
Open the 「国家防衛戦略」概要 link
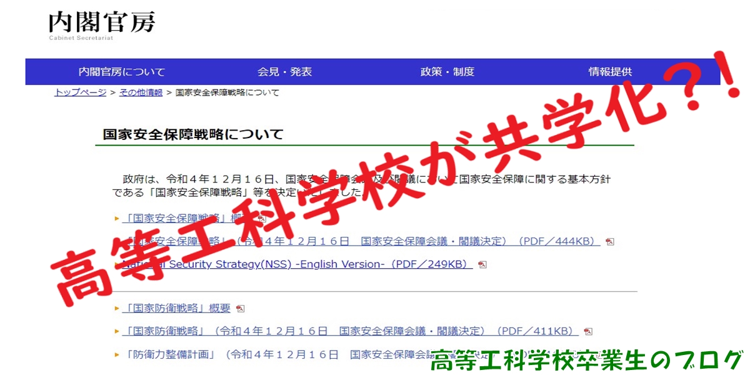(x=176, y=309)
